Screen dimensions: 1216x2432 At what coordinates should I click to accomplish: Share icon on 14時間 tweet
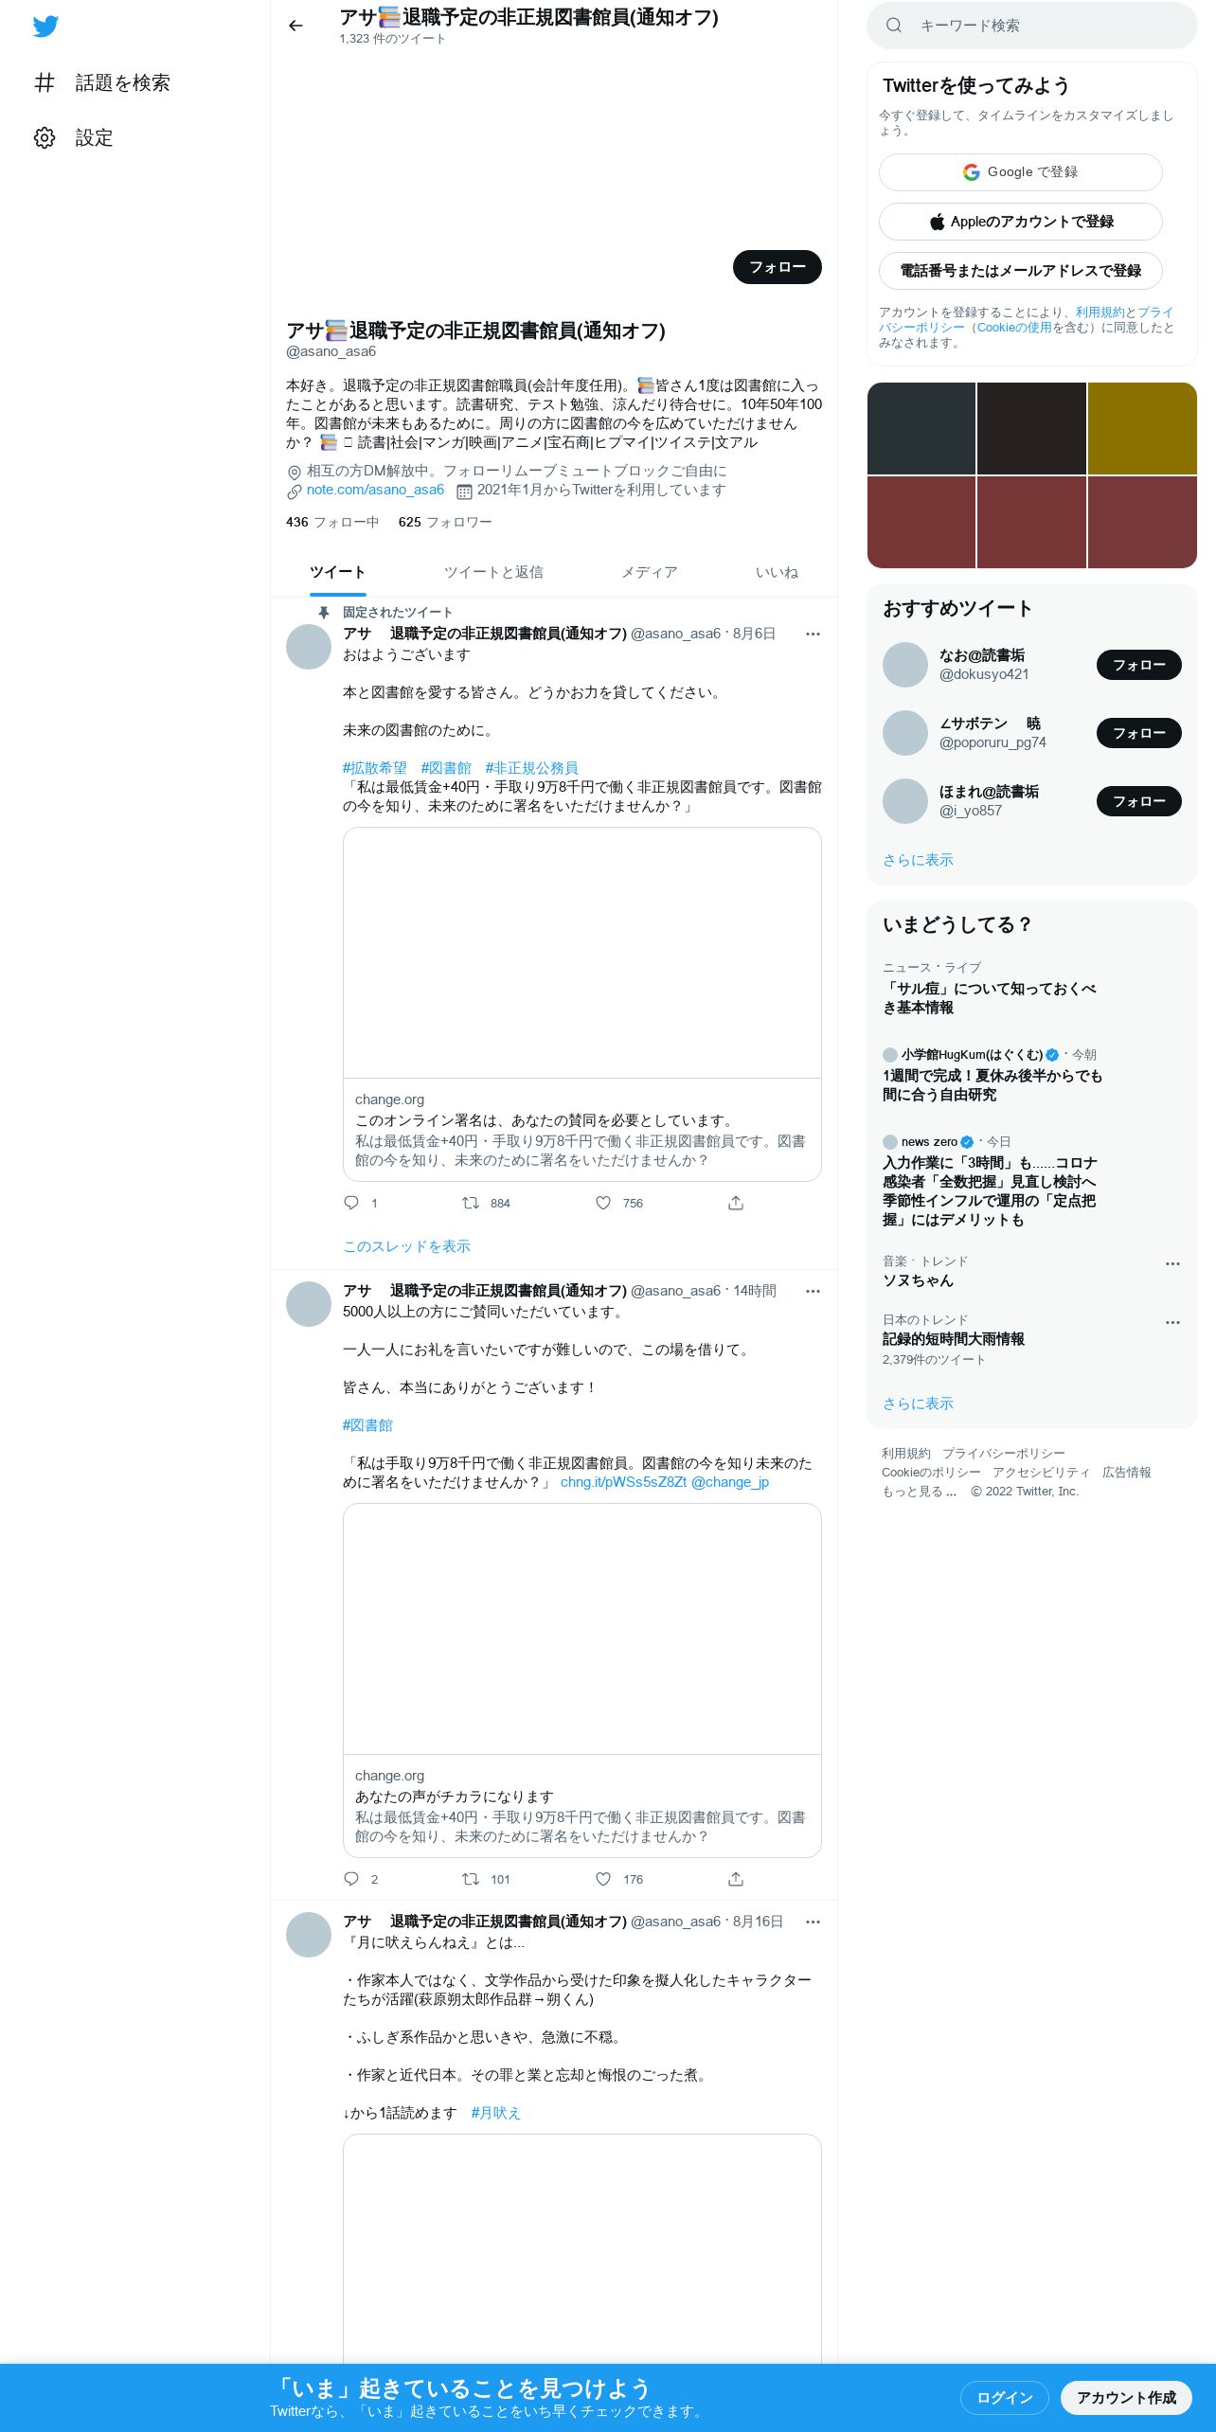(736, 1879)
